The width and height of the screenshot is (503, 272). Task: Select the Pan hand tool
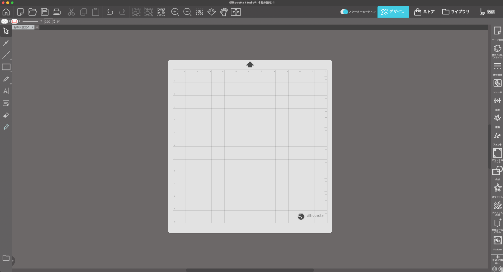[x=224, y=12]
